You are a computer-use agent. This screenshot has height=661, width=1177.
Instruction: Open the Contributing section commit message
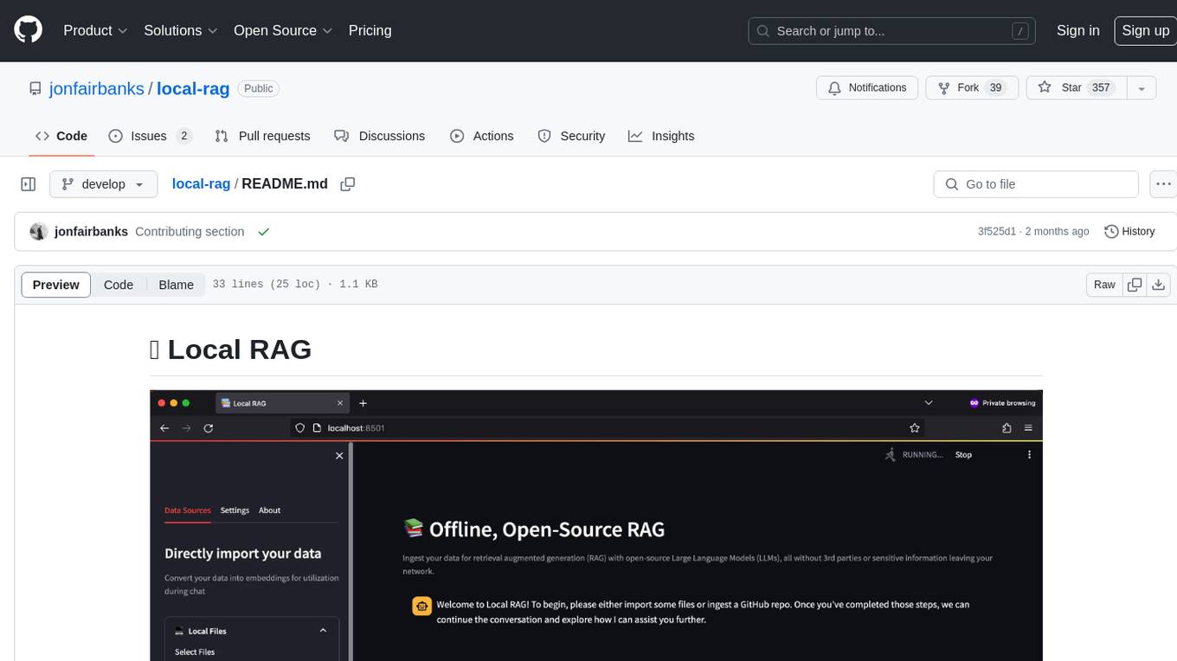(190, 232)
